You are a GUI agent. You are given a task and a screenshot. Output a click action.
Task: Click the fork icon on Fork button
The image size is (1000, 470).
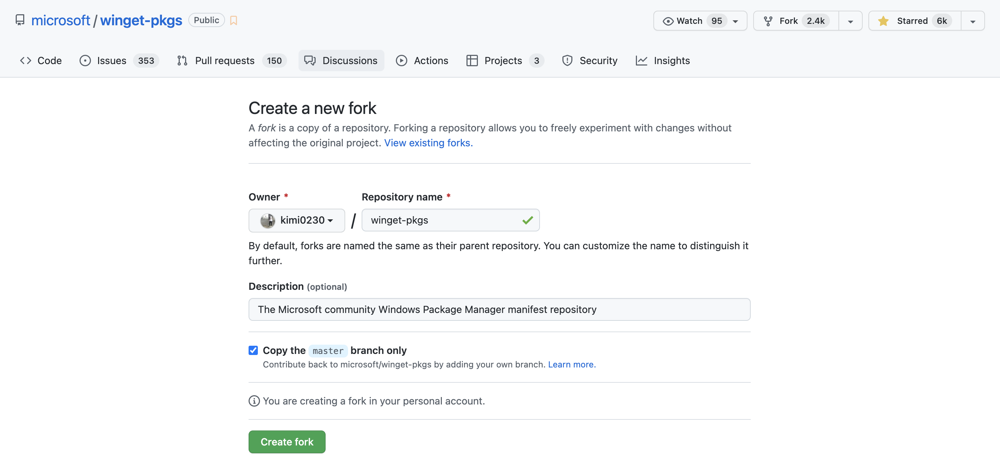pyautogui.click(x=767, y=21)
